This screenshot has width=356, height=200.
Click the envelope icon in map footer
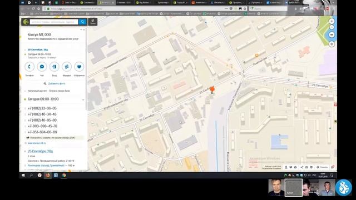tap(306, 167)
